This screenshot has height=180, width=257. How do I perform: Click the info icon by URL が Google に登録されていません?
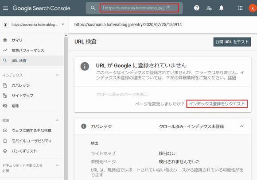click(x=85, y=66)
